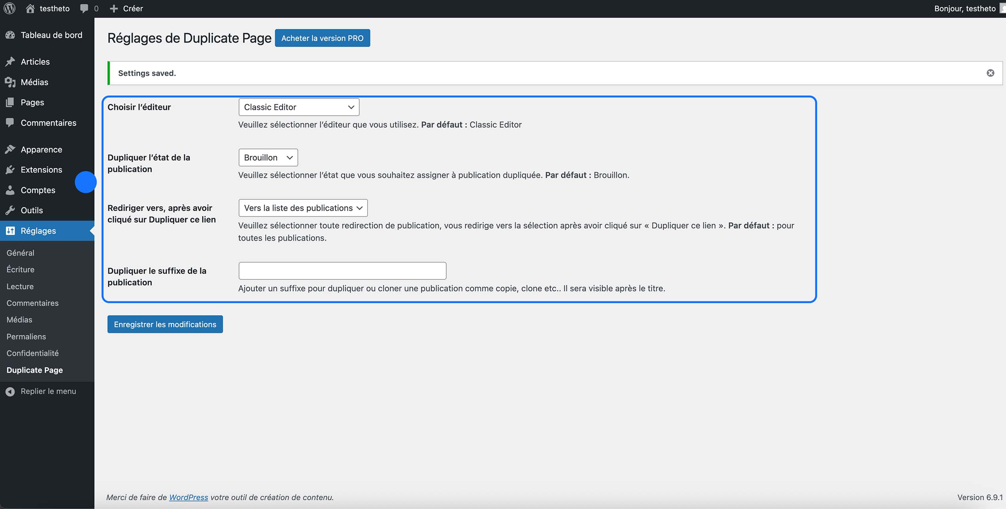
Task: Click the Articles pushpin icon
Action: coord(10,62)
